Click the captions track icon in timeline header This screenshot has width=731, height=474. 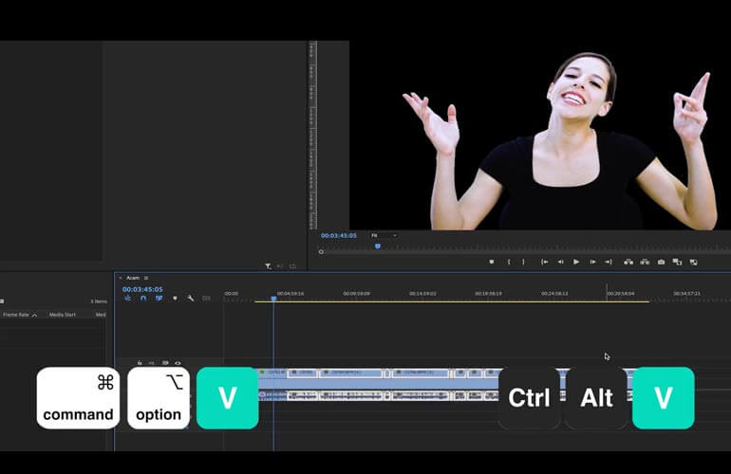[206, 298]
